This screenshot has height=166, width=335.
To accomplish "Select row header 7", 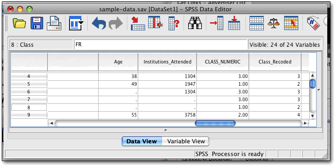I will 29,99.
